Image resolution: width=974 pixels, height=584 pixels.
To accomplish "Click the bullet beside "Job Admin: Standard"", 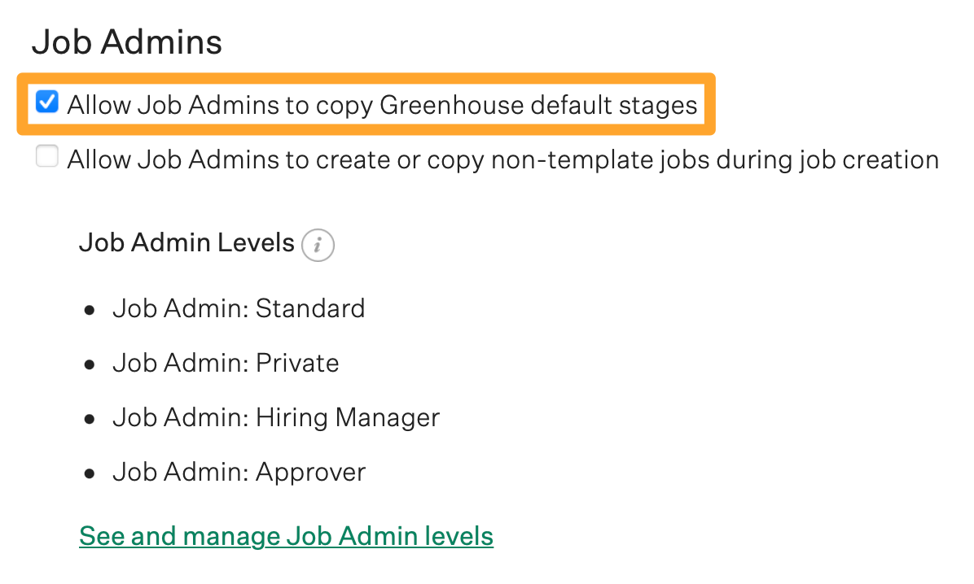I will click(x=90, y=308).
